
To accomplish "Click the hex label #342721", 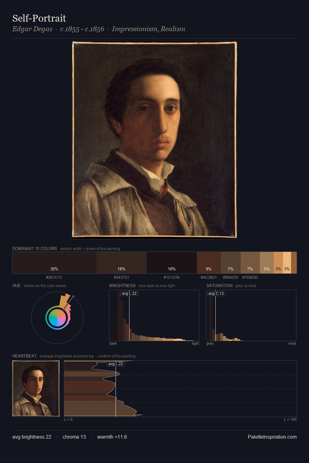I will tap(121, 277).
